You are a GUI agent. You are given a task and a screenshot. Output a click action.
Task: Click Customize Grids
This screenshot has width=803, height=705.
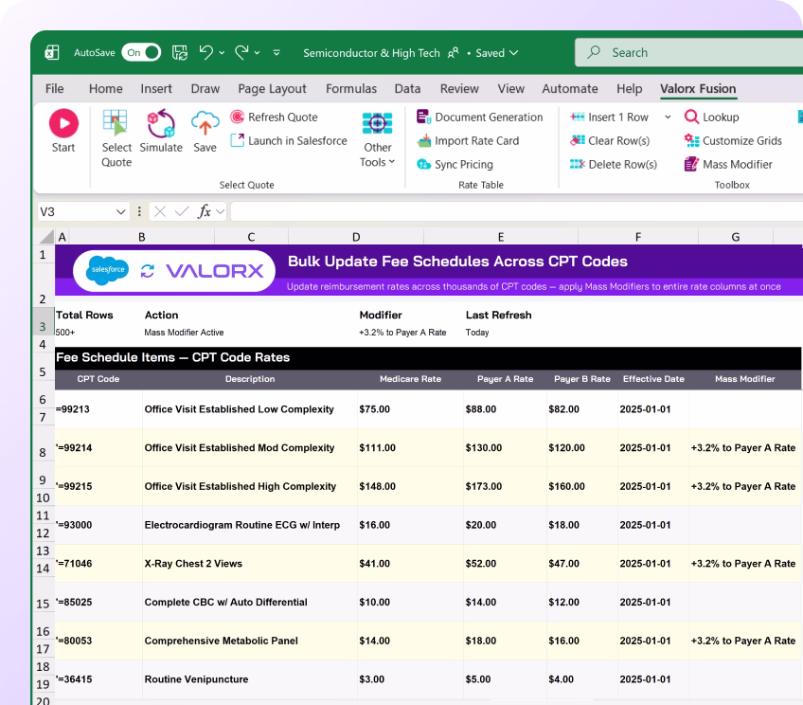(733, 140)
